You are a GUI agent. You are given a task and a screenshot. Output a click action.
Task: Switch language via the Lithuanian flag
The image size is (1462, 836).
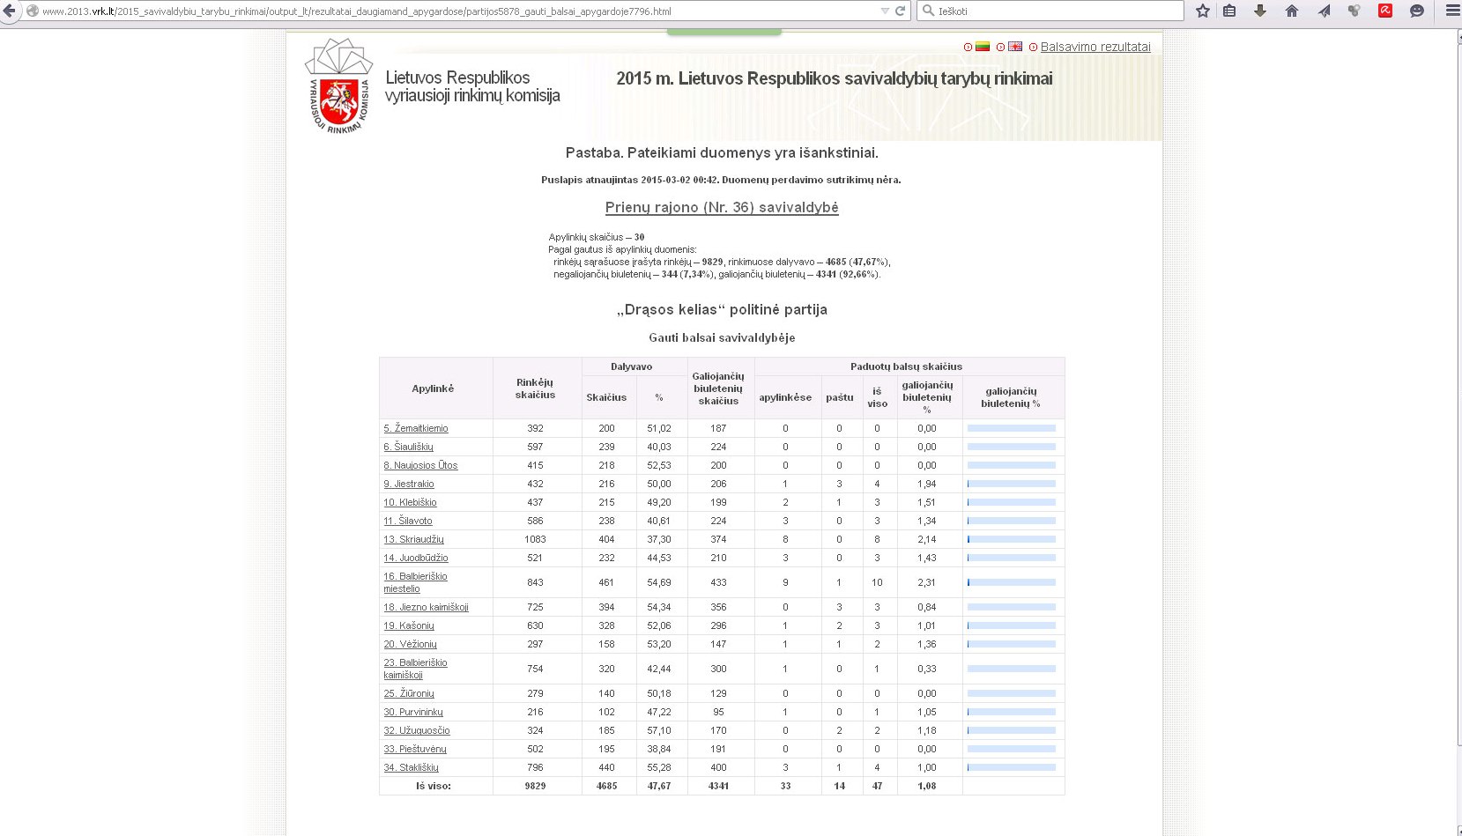click(x=983, y=47)
